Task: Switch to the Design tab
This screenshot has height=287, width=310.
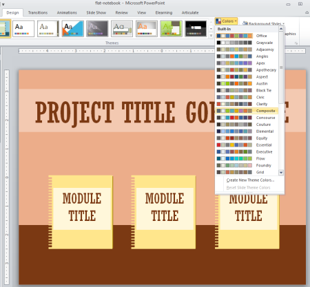Action: pyautogui.click(x=12, y=12)
